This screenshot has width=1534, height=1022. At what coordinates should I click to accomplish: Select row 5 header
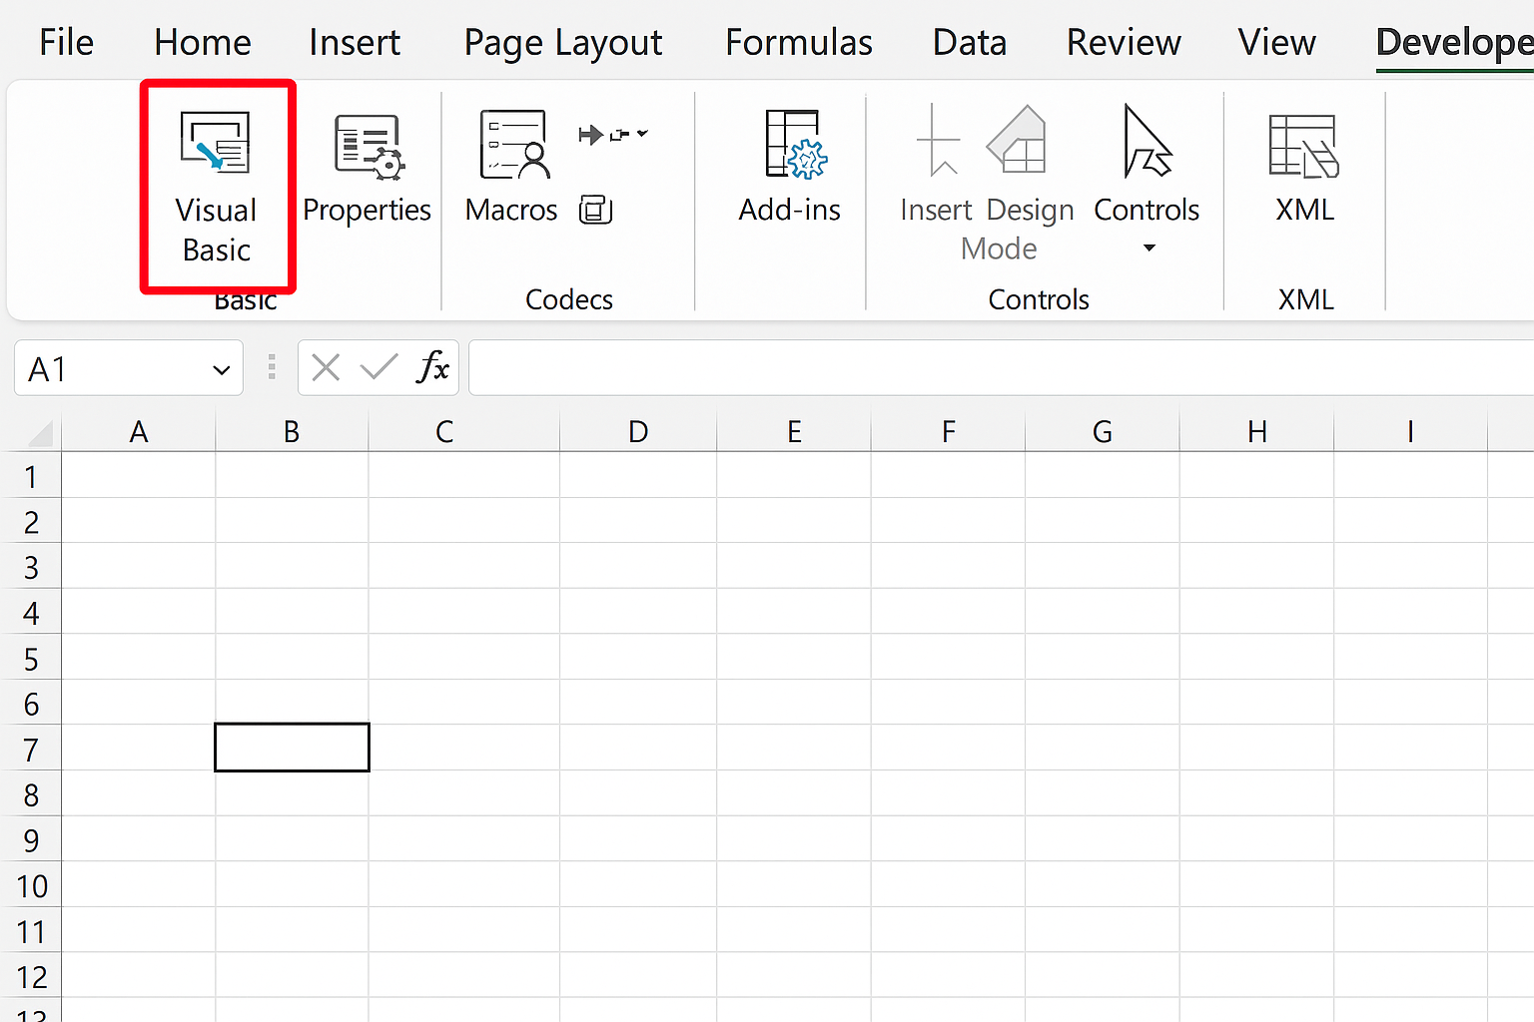(x=32, y=659)
